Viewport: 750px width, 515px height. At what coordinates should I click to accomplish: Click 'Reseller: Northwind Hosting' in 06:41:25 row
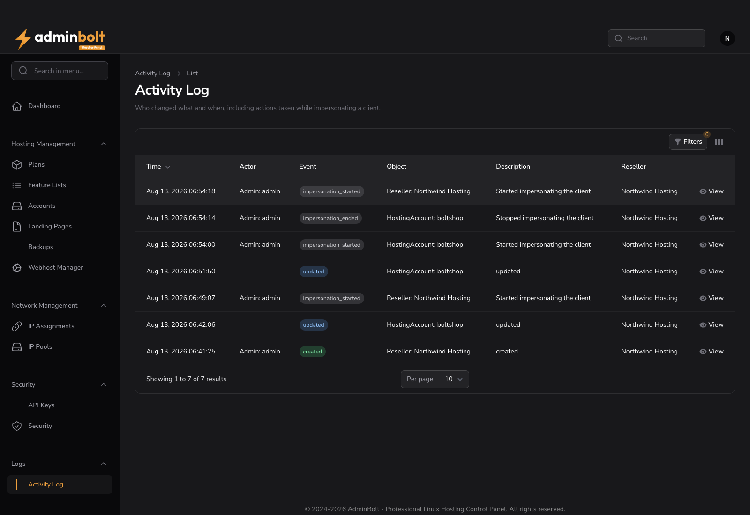pyautogui.click(x=428, y=352)
